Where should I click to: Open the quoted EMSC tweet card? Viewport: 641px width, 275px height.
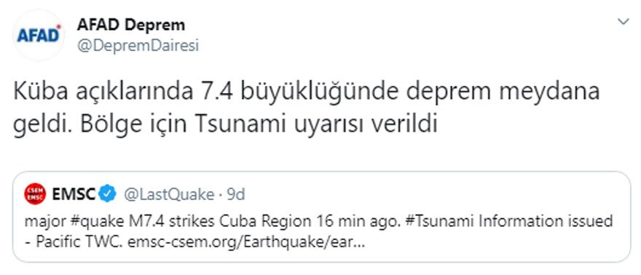point(322,216)
